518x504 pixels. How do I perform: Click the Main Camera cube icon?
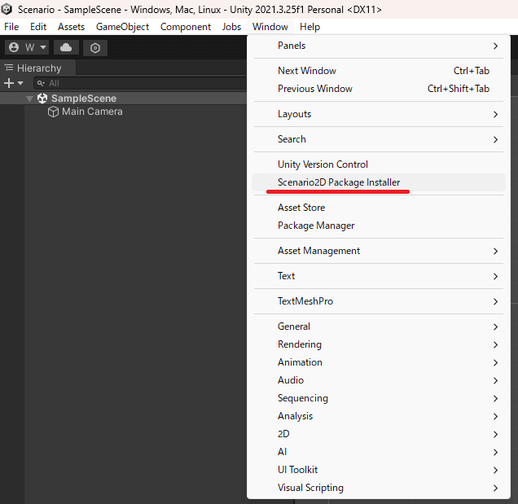(x=53, y=112)
